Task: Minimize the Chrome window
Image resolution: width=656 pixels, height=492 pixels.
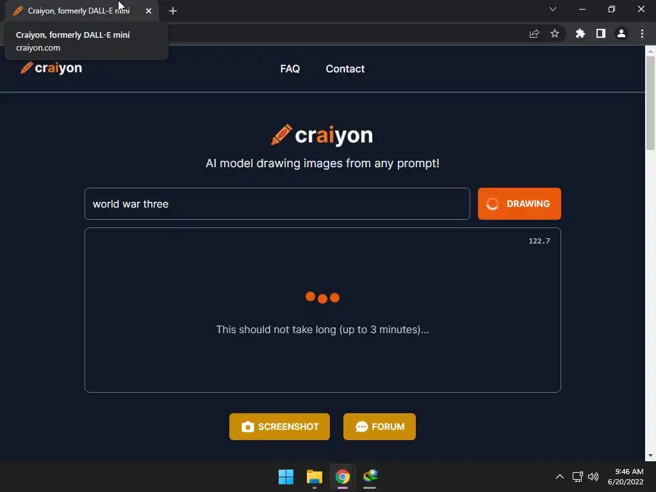Action: 582,9
